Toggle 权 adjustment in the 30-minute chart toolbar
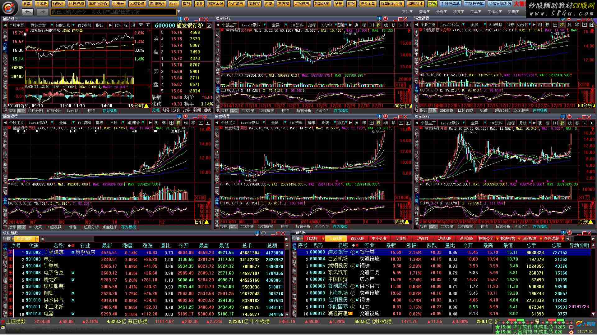The width and height of the screenshot is (597, 335). 379,25
